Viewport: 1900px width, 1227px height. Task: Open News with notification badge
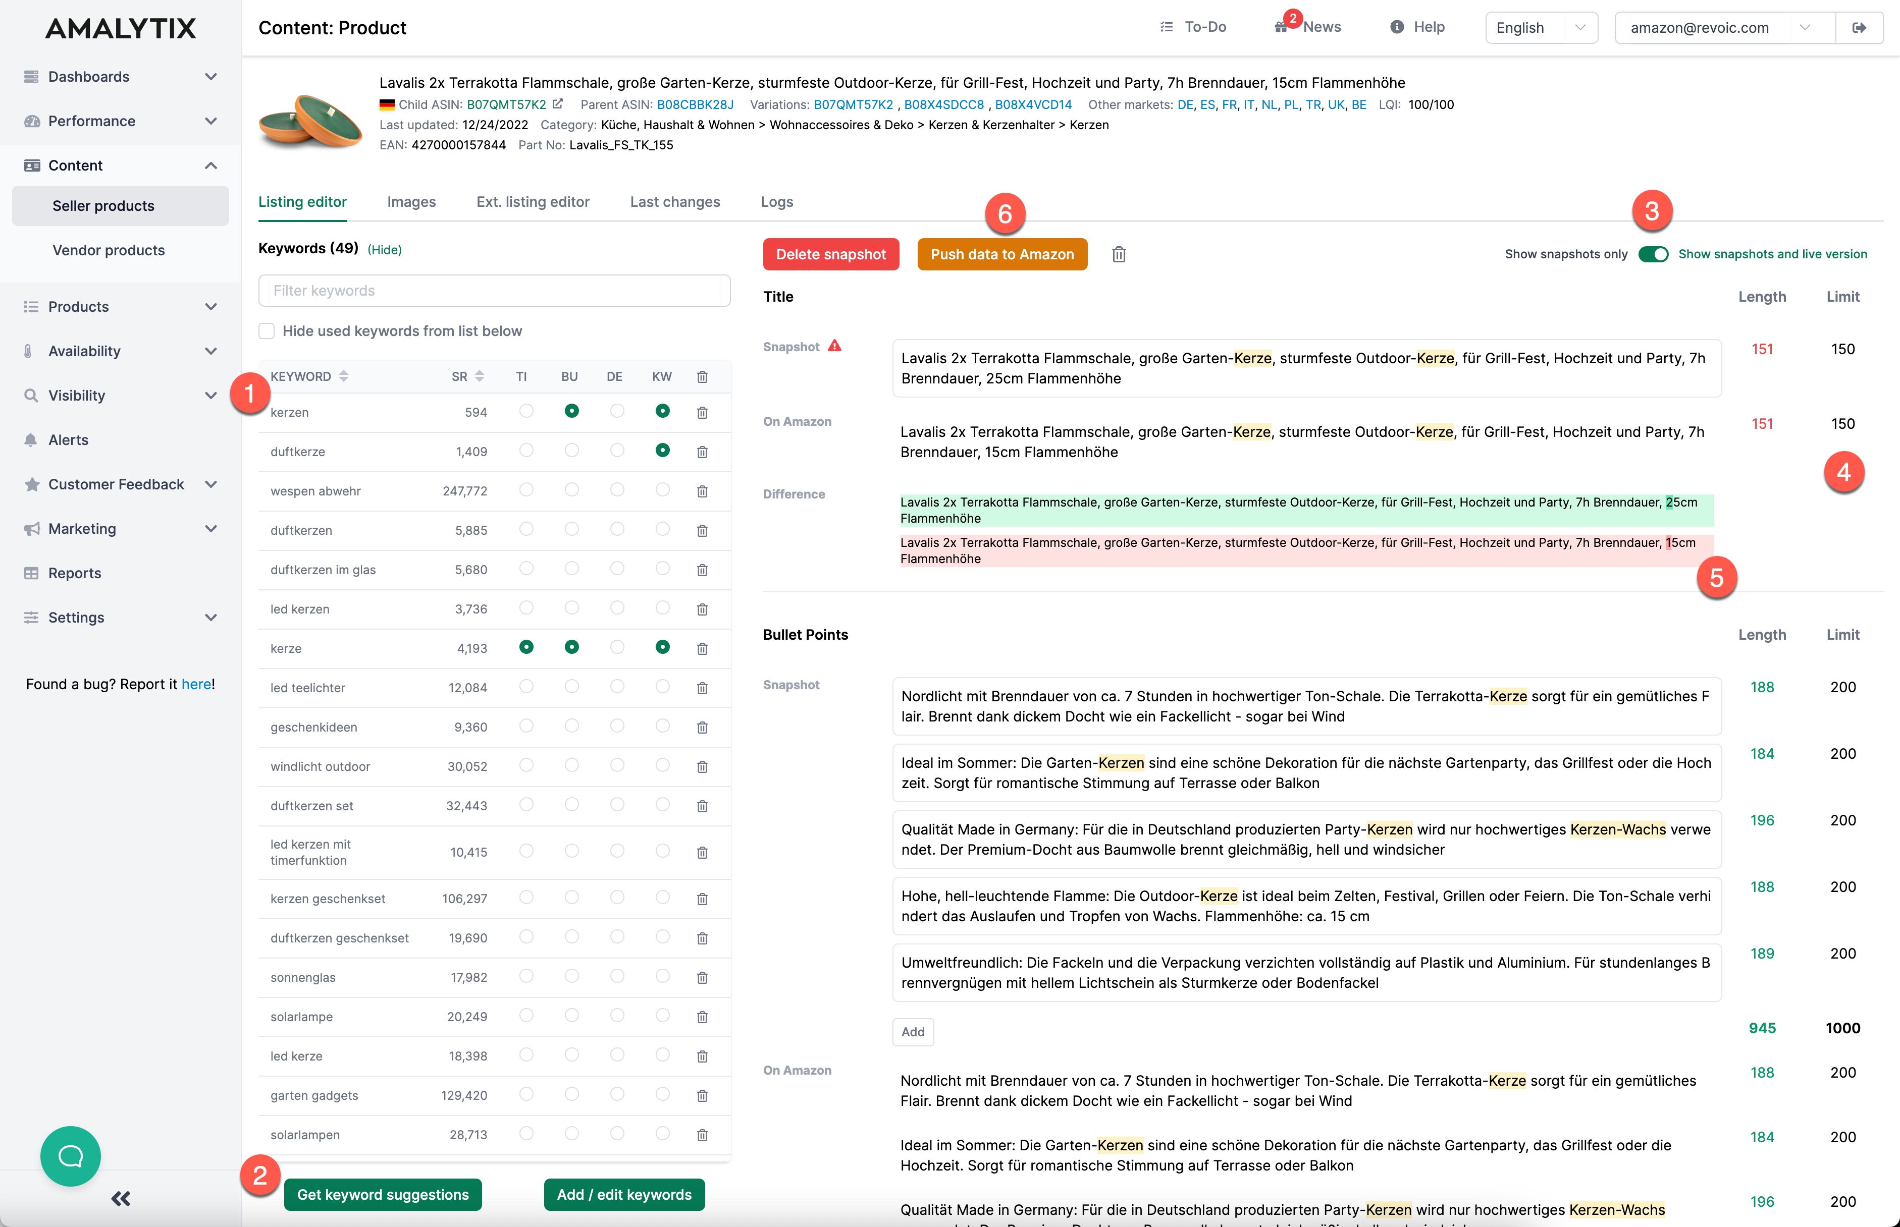(x=1308, y=26)
